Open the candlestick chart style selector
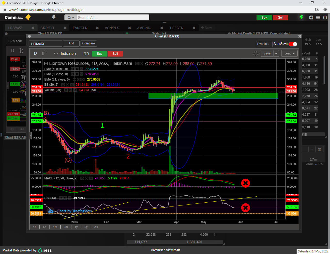This screenshot has width=330, height=254. (44, 53)
